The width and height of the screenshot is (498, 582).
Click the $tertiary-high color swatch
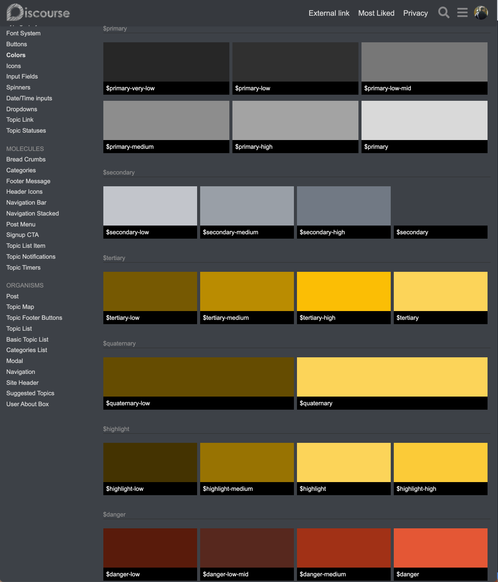pos(344,291)
